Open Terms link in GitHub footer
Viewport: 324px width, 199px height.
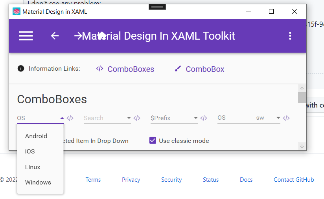(93, 180)
